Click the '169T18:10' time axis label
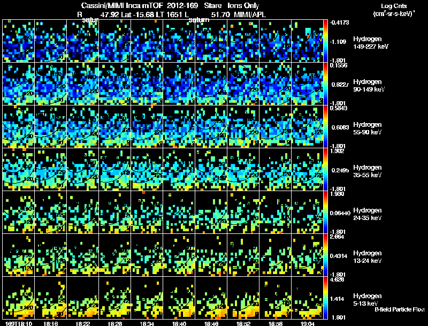Image resolution: width=428 pixels, height=326 pixels. pyautogui.click(x=18, y=323)
